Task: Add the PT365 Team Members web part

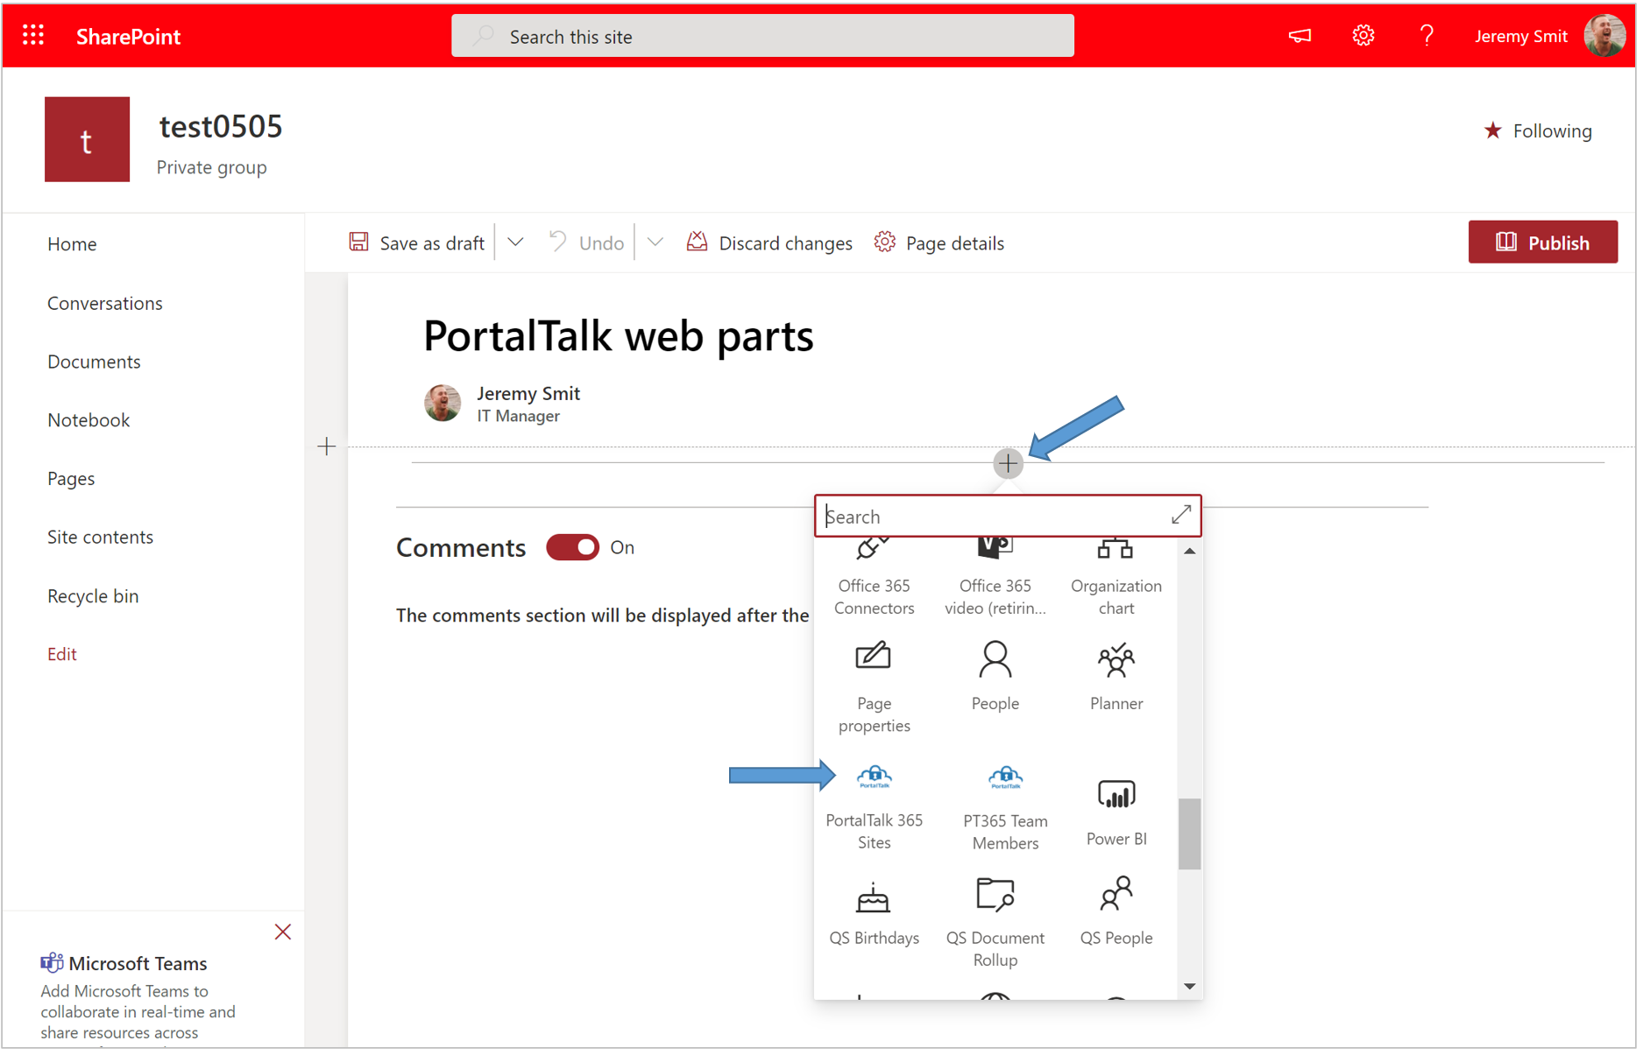Action: 1005,806
